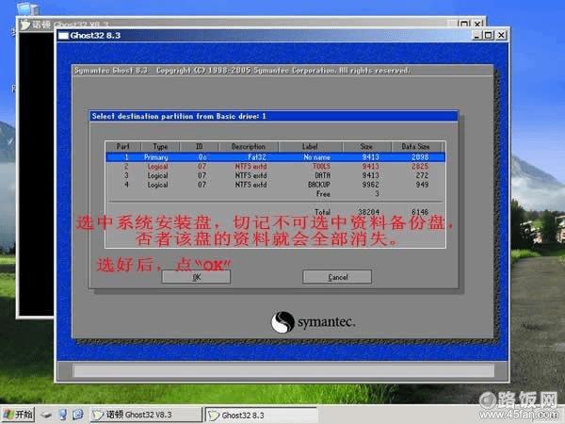The image size is (565, 424).
Task: Click the Part column header
Action: click(x=122, y=146)
